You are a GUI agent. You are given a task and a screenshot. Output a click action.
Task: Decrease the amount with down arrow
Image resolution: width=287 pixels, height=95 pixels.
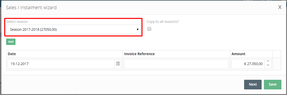click(268, 65)
